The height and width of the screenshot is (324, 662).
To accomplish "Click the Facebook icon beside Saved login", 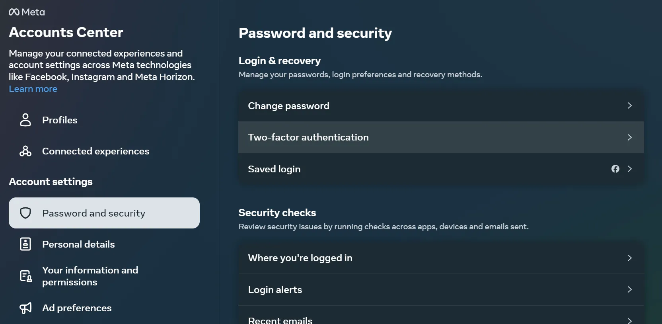I will coord(615,169).
